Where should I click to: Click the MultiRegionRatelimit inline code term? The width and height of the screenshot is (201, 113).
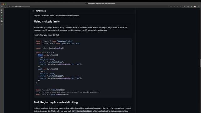pos(82,111)
